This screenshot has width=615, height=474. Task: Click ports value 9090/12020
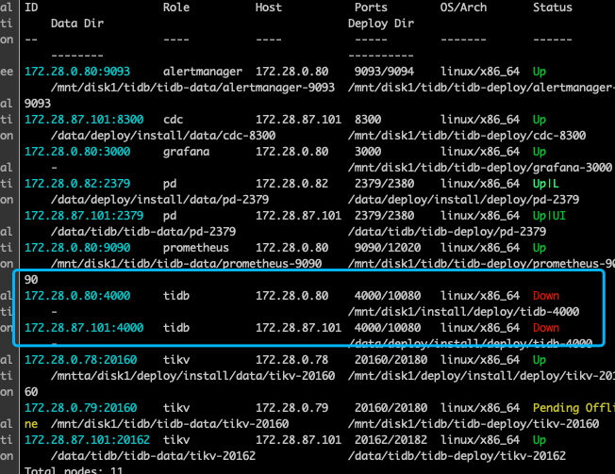pos(388,248)
